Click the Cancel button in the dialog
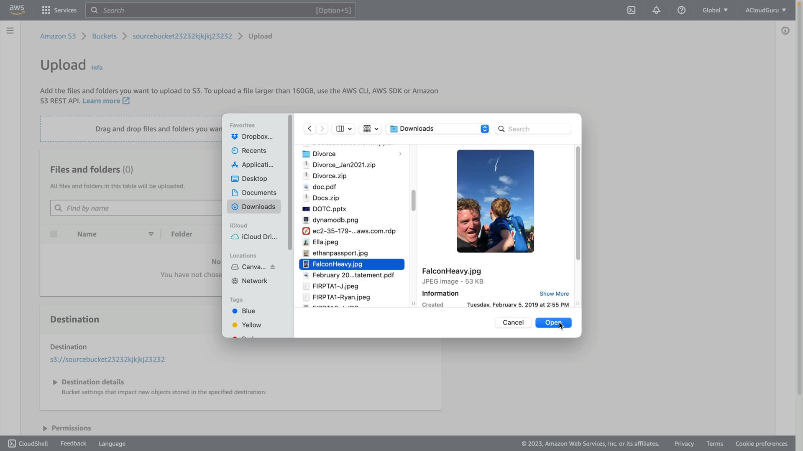 pos(513,322)
